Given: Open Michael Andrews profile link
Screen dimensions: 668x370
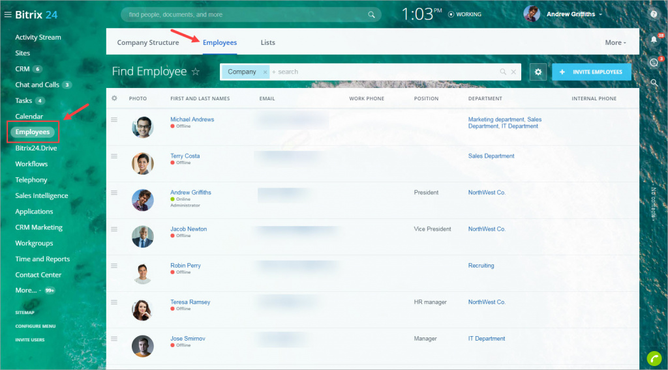Looking at the screenshot, I should click(192, 119).
